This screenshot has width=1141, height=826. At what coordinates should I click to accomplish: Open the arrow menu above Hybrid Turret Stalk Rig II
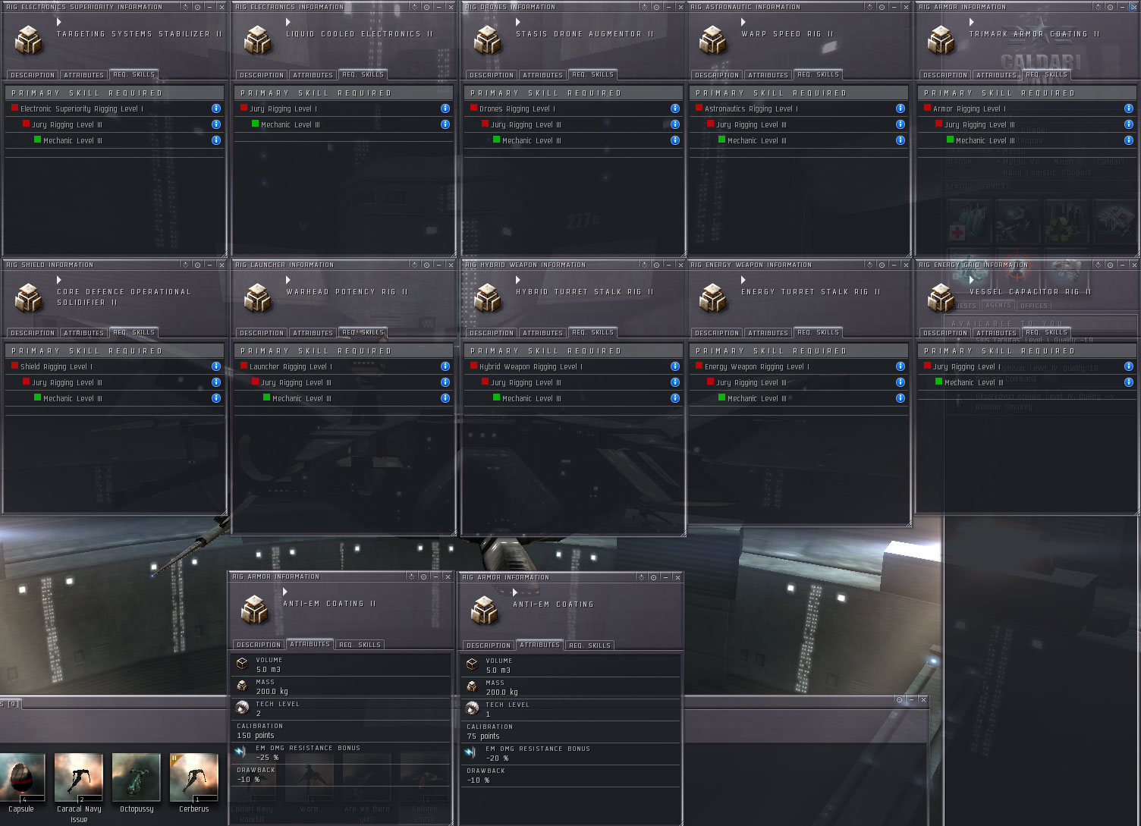[518, 280]
